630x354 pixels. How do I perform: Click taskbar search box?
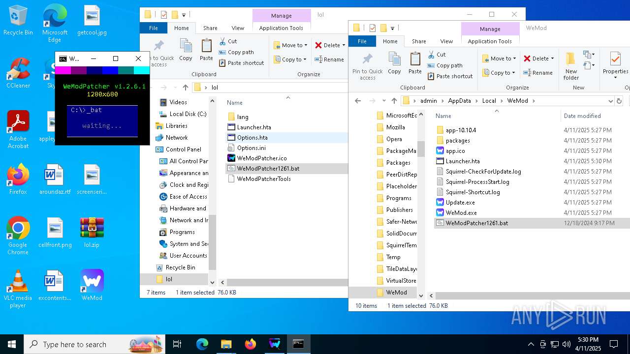click(x=94, y=344)
